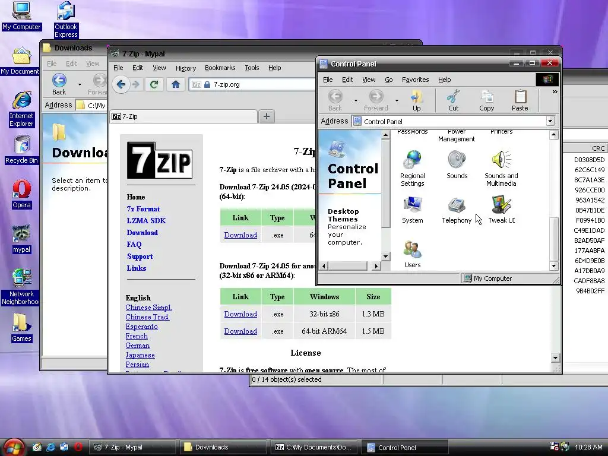Open Bookmarks menu in Mypal
This screenshot has width=608, height=456.
click(220, 68)
